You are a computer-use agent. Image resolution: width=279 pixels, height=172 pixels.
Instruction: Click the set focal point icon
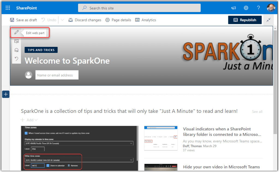[x=16, y=50]
